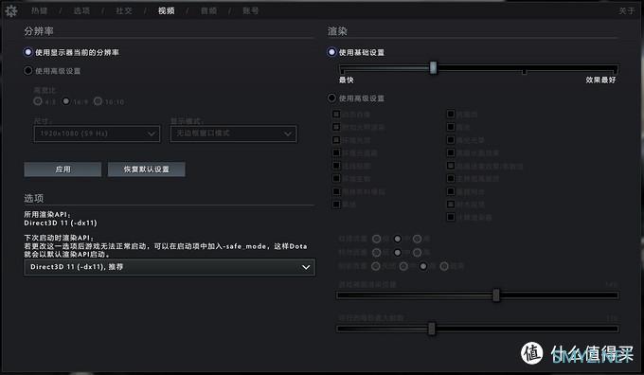Go to the 社交 social tab
644x375 pixels.
[x=124, y=10]
